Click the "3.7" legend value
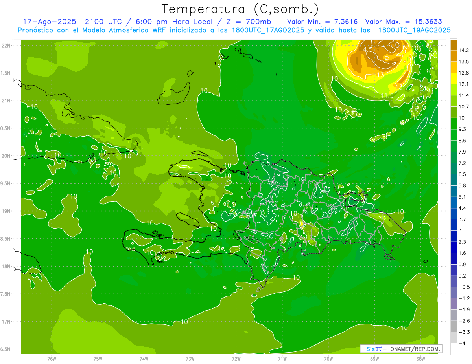This screenshot has width=472, height=364. click(x=463, y=219)
